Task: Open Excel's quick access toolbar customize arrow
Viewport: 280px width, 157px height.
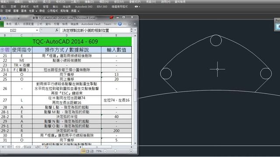Action: (18, 18)
